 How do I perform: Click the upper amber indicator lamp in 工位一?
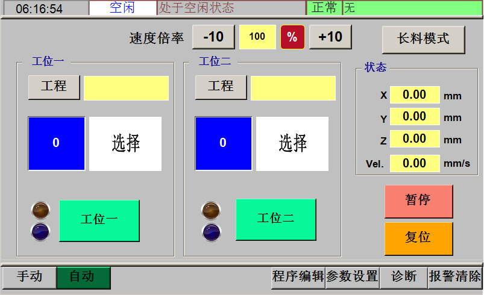pyautogui.click(x=41, y=210)
